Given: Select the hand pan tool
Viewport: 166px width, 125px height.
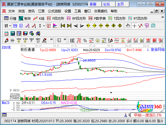Looking at the screenshot, I should pos(128,26).
